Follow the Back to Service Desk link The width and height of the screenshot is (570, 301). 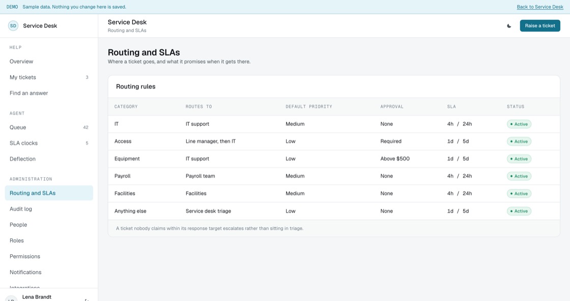540,7
